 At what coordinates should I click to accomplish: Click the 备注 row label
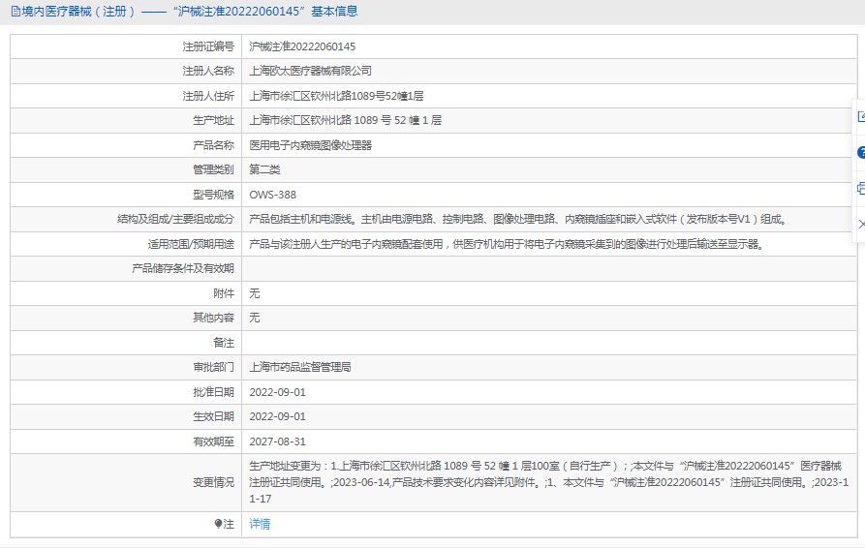tap(224, 343)
